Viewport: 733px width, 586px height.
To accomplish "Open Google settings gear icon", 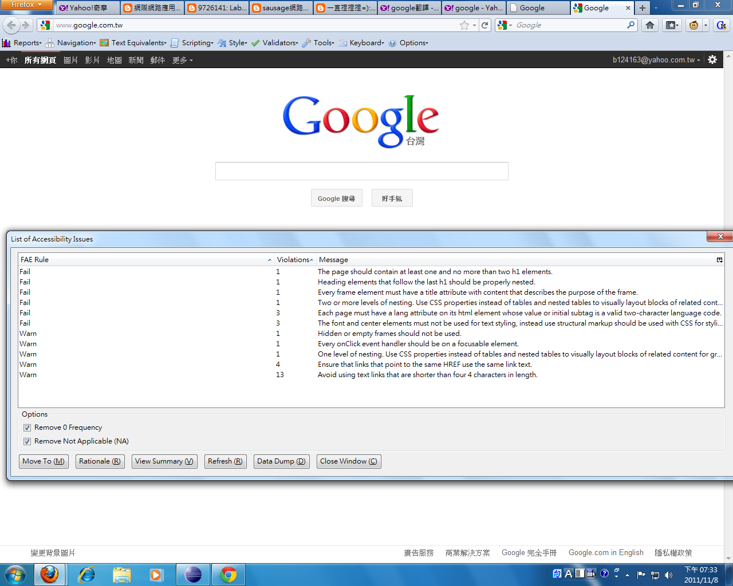I will [712, 60].
